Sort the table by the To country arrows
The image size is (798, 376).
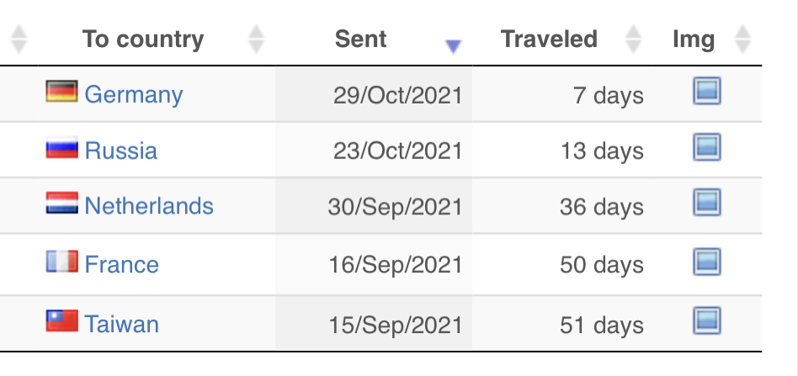[x=256, y=40]
